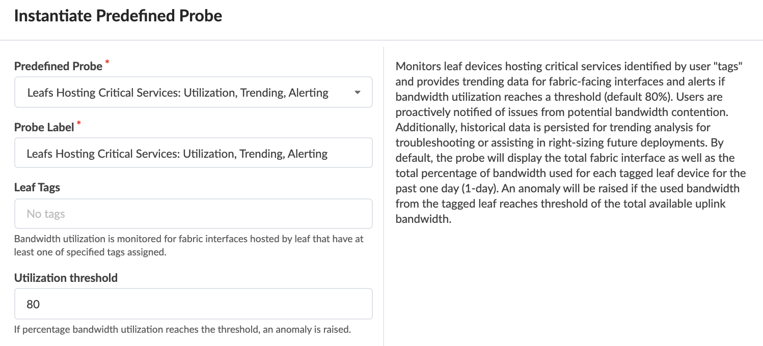Click the Probe Label field label
Viewport: 763px width, 346px height.
point(44,127)
